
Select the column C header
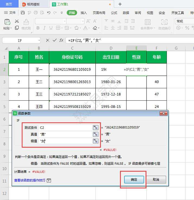tap(72, 48)
